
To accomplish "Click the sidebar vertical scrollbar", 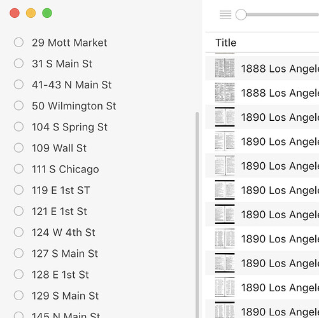I will coord(197,214).
